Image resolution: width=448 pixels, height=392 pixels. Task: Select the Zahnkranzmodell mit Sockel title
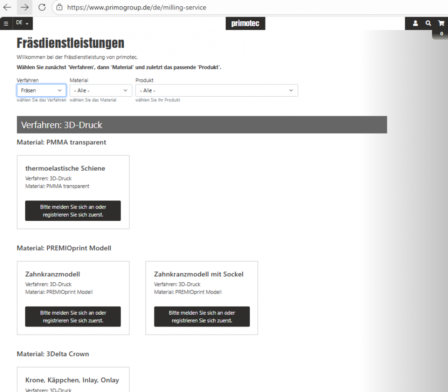point(199,274)
